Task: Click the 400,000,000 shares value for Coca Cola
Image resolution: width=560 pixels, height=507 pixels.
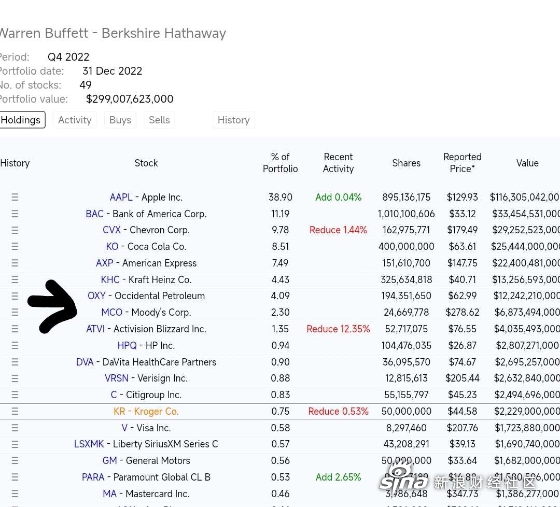Action: [x=407, y=246]
